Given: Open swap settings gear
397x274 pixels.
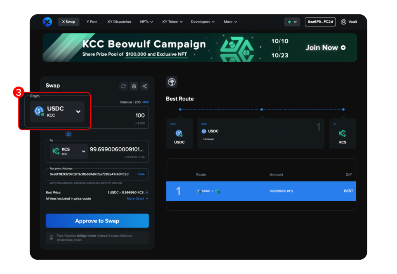Looking at the screenshot, I should point(134,86).
